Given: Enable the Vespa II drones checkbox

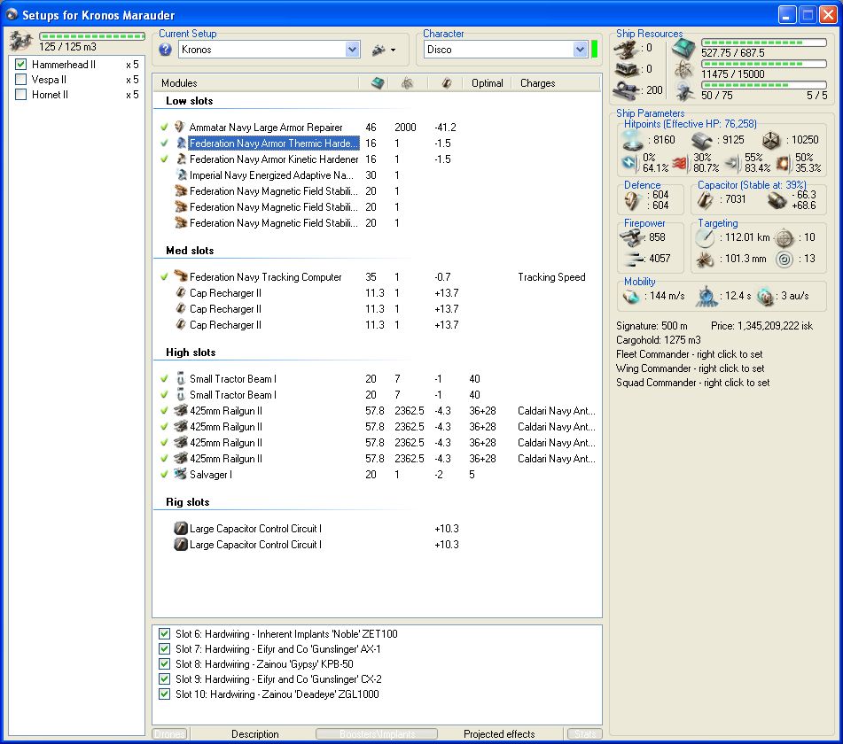Looking at the screenshot, I should pyautogui.click(x=21, y=80).
